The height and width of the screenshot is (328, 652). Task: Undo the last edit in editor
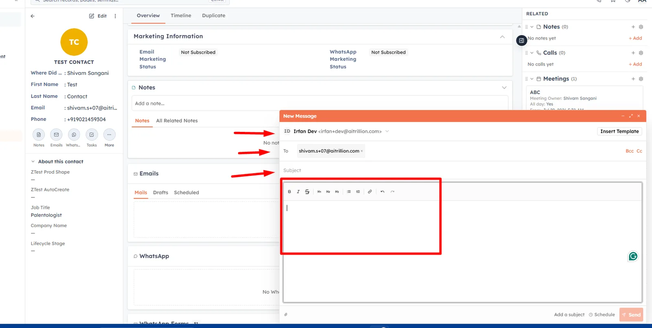tap(382, 192)
